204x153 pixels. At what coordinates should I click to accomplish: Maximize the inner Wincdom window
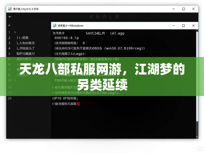[x=183, y=25]
